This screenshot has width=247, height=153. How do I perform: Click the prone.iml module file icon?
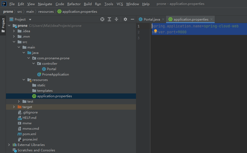click(20, 139)
